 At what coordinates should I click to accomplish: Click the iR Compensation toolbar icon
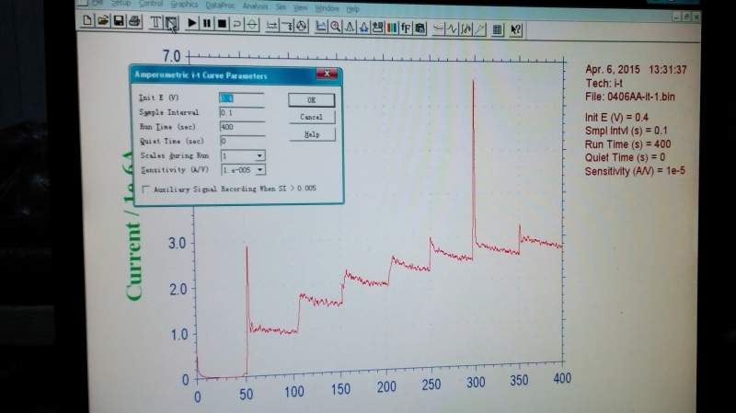click(271, 26)
